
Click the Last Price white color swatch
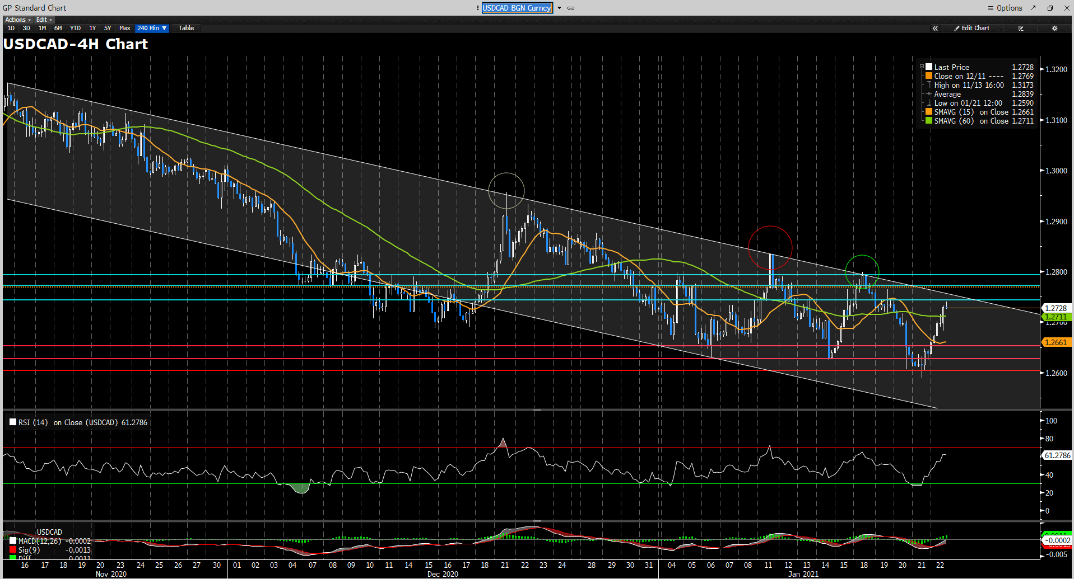click(929, 67)
